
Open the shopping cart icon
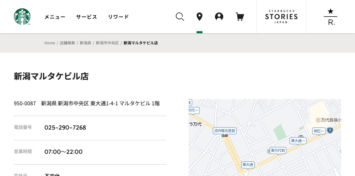click(240, 17)
